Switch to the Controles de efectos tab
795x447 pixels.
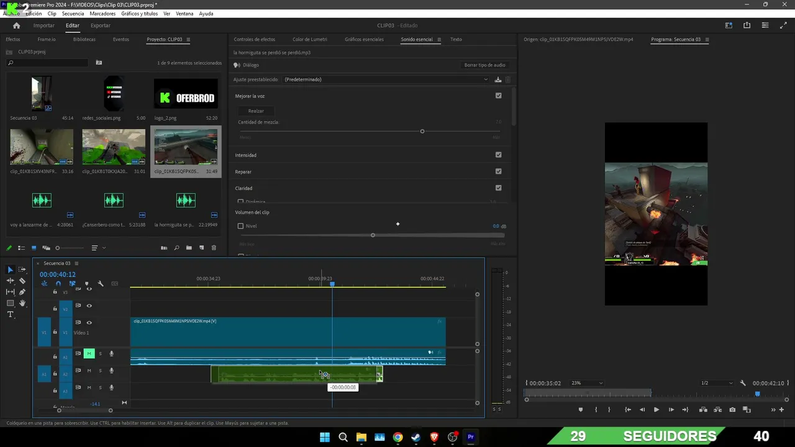pos(254,40)
